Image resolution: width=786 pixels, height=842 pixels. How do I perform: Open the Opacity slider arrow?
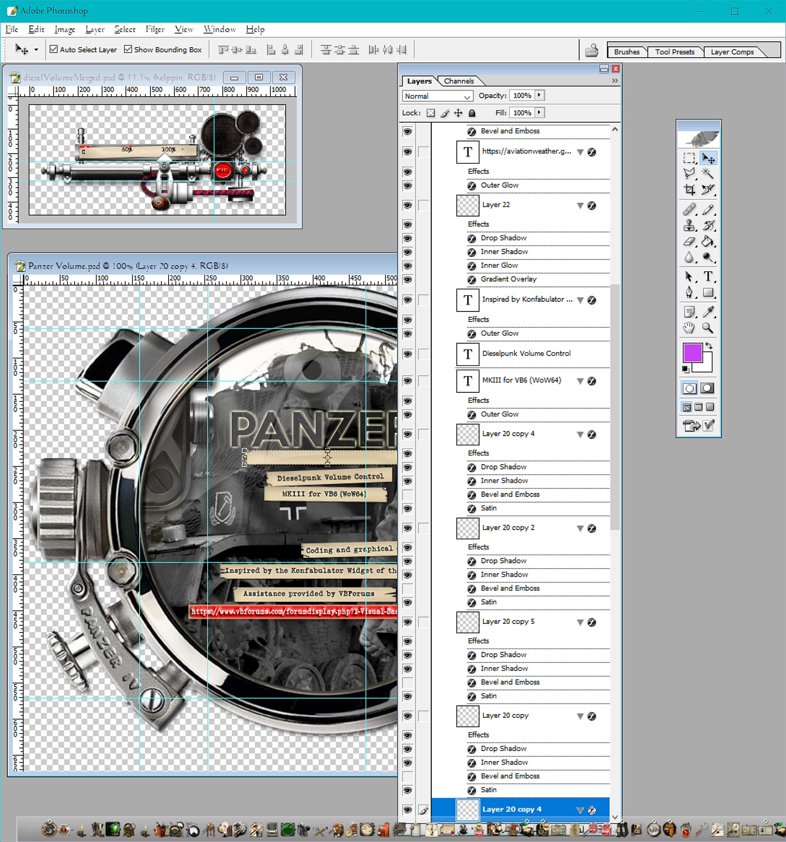(539, 95)
